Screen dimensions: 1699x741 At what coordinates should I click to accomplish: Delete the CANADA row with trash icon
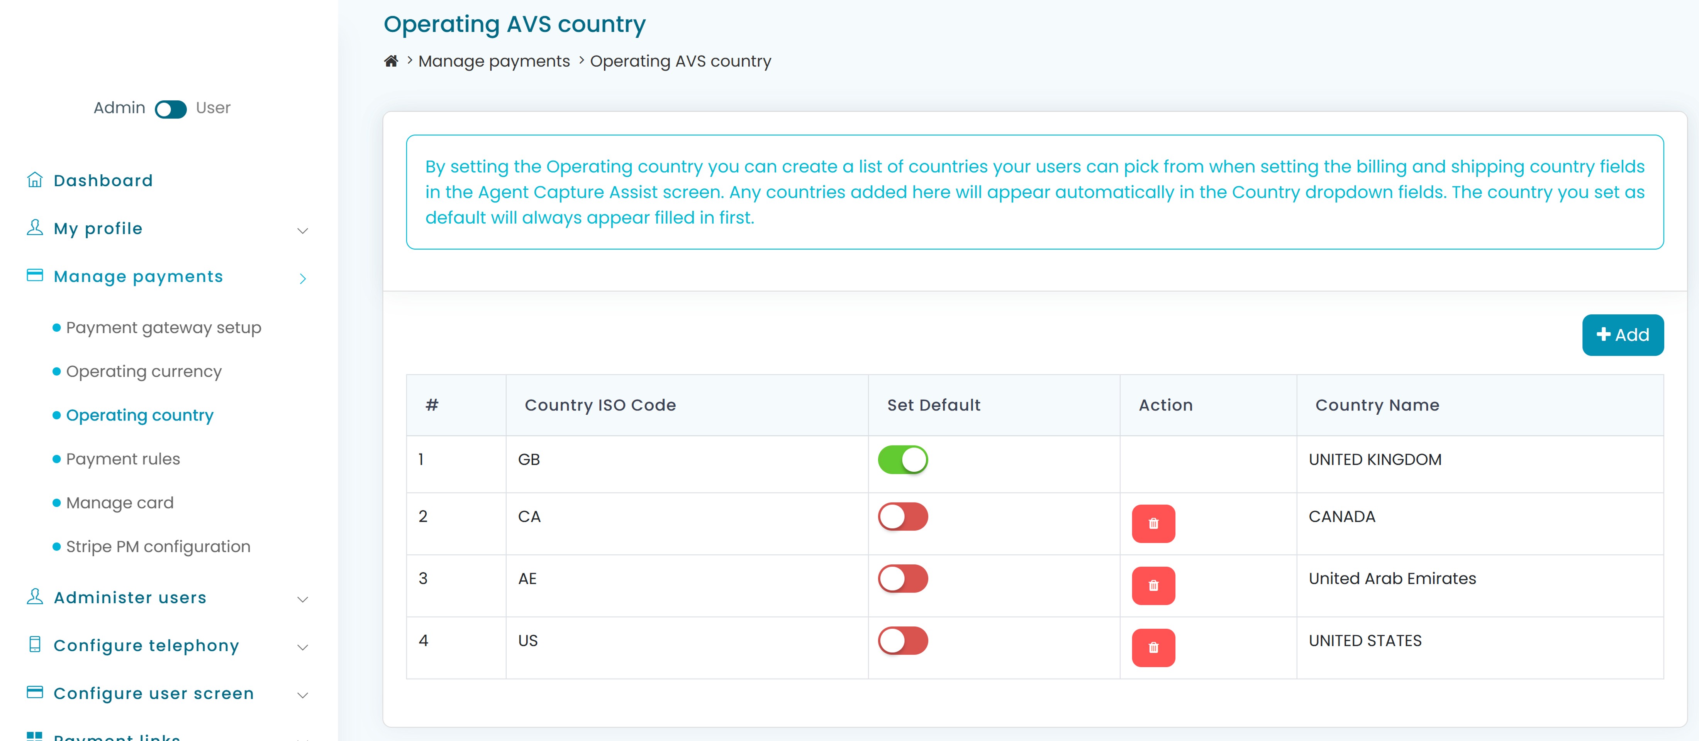pyautogui.click(x=1153, y=524)
